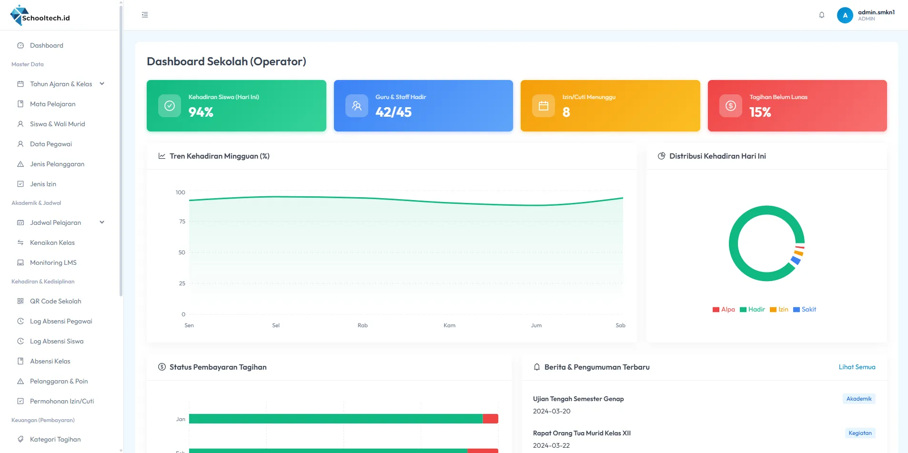
Task: Toggle the Hadir legend item in donut chart
Action: 752,310
